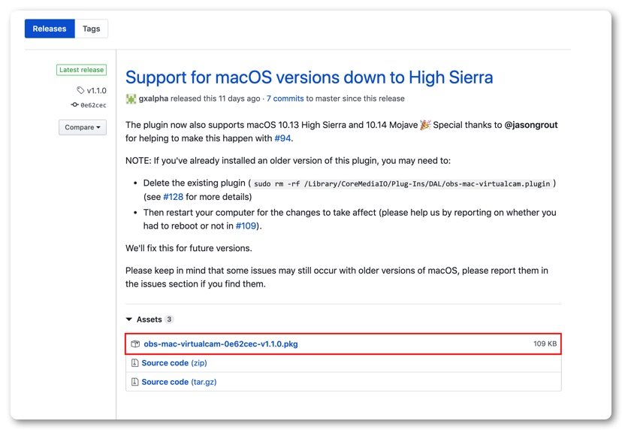The height and width of the screenshot is (430, 622).
Task: Click the package icon of pkg asset
Action: 135,344
